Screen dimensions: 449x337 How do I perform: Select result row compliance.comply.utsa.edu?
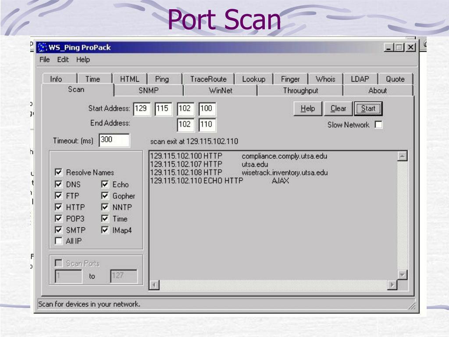239,156
